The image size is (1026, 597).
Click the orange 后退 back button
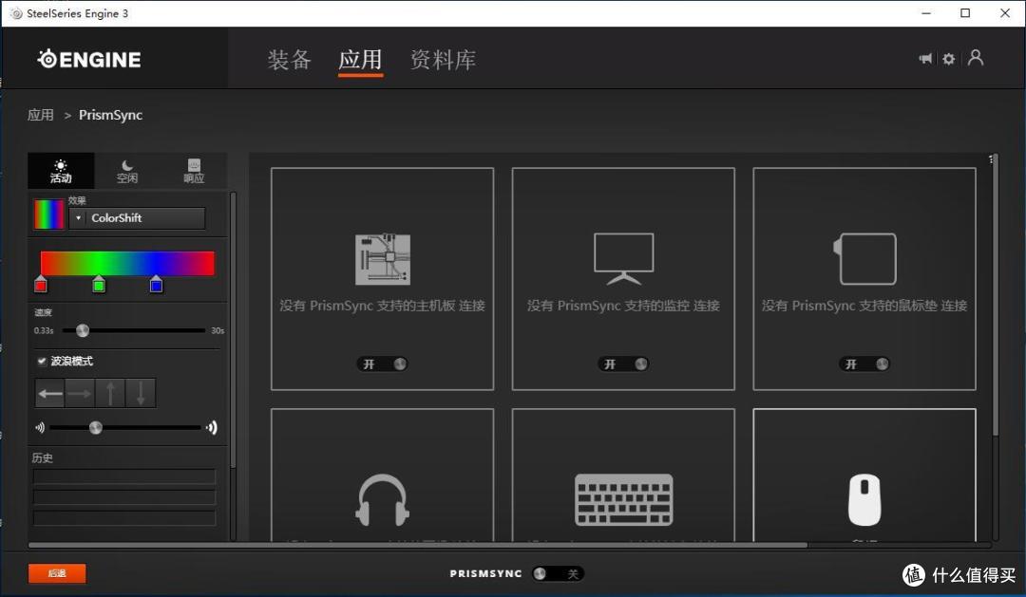57,573
